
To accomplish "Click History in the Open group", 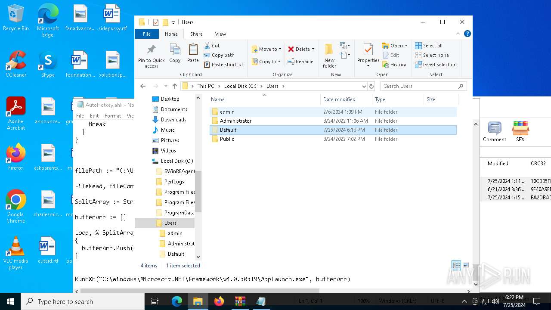I will point(394,65).
